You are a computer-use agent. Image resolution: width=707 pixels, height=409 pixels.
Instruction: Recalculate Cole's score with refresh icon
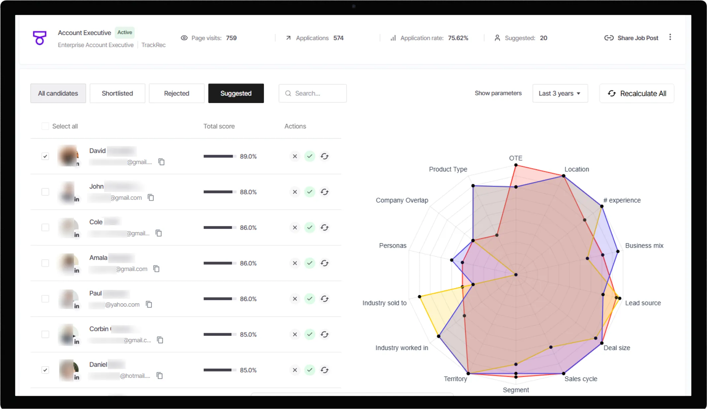tap(324, 228)
